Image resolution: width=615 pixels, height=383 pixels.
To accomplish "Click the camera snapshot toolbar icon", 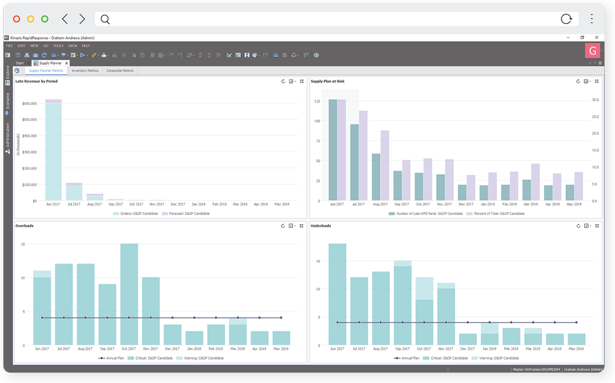I will 36,55.
